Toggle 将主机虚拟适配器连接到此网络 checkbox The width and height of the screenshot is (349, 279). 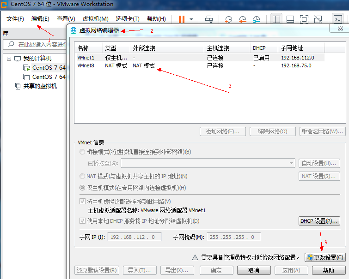82,202
